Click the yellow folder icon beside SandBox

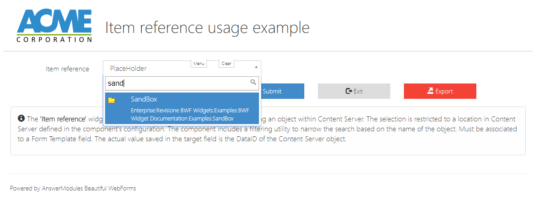coord(112,100)
